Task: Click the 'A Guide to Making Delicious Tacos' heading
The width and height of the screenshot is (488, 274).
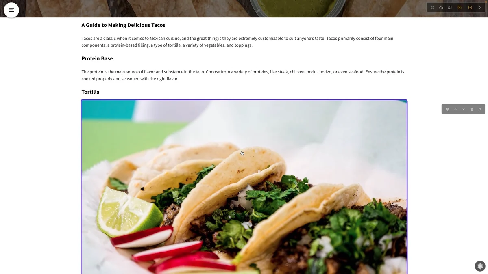Action: click(x=123, y=25)
